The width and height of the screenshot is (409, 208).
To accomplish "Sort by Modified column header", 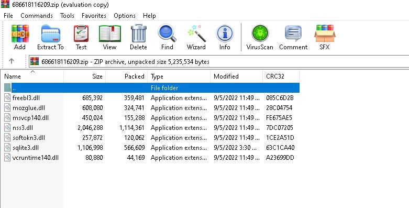I will pos(237,76).
